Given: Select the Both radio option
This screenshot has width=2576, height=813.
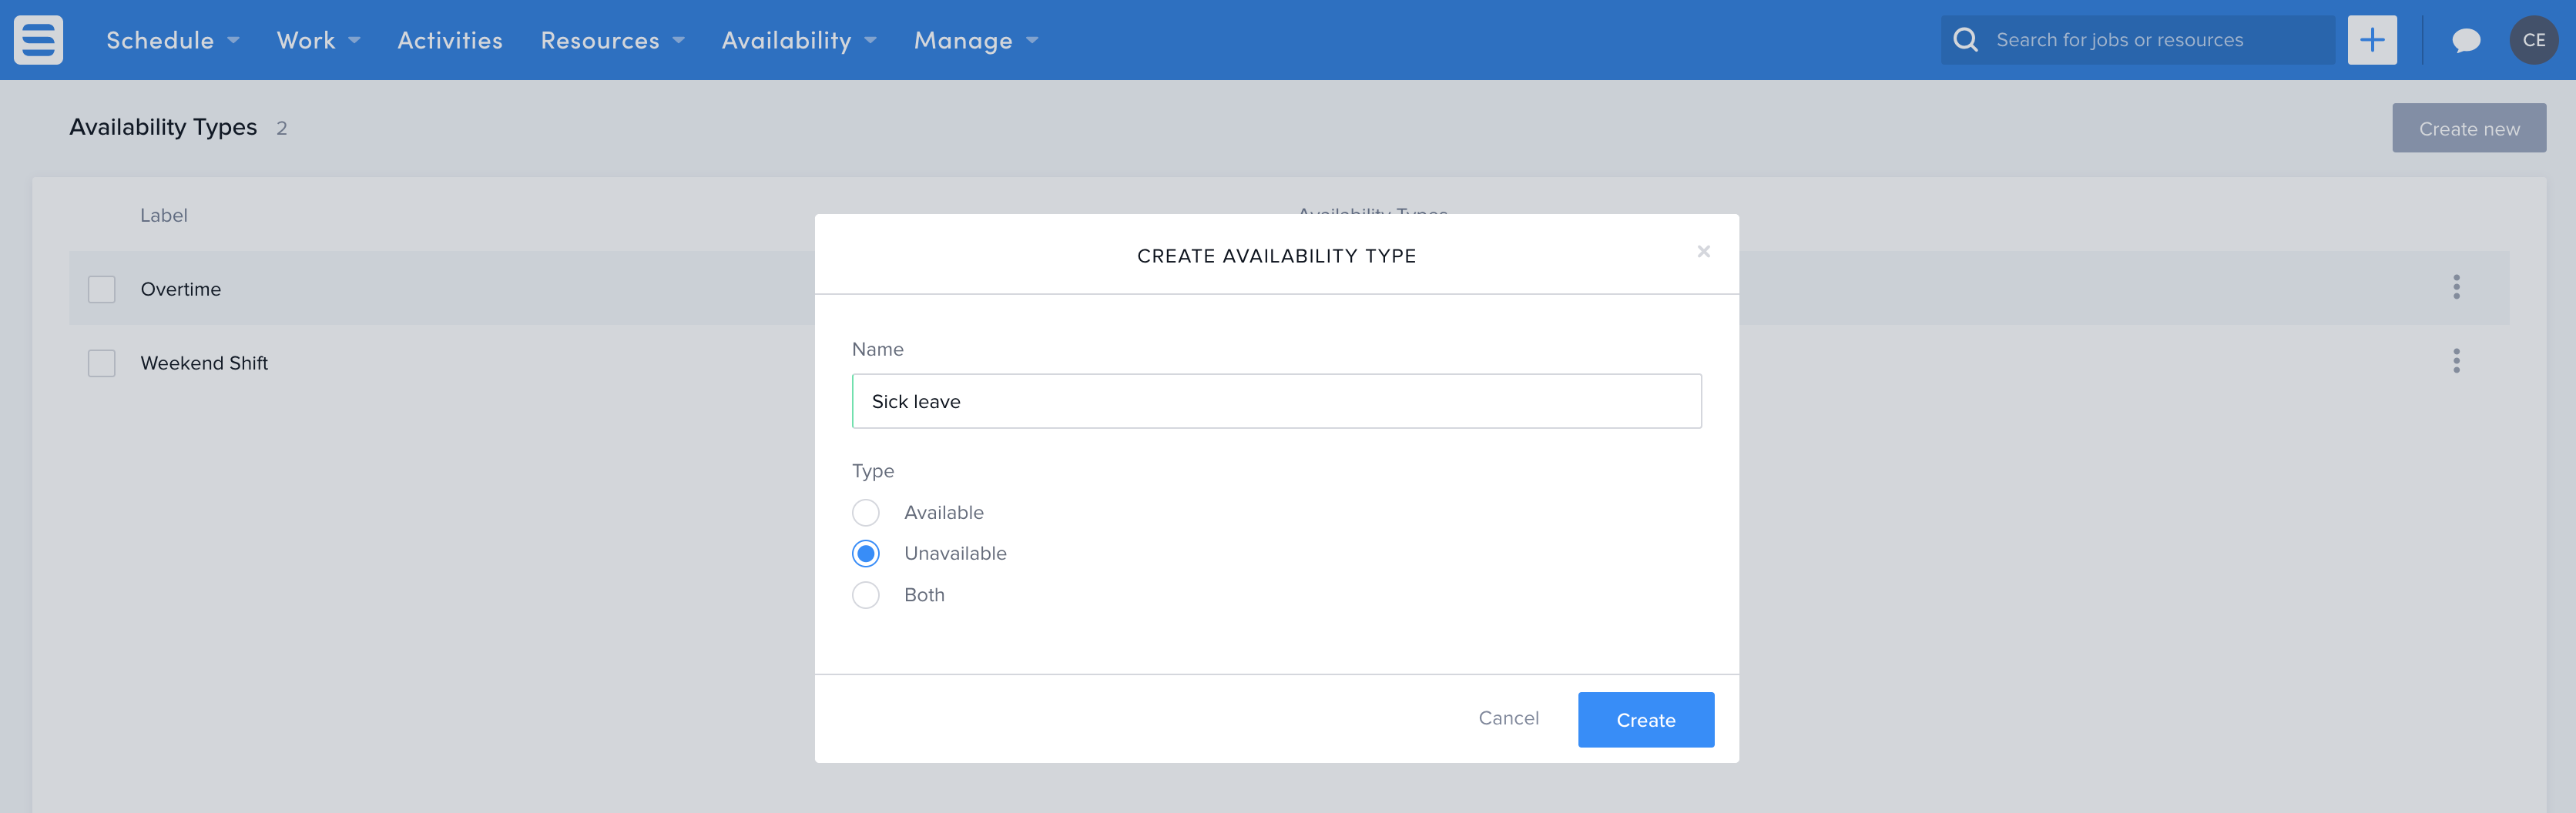Looking at the screenshot, I should tap(865, 595).
